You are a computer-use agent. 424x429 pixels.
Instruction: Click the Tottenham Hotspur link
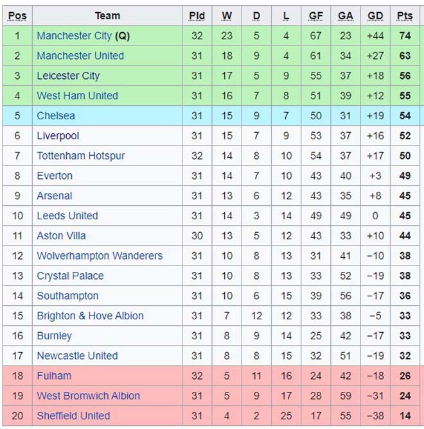point(81,156)
